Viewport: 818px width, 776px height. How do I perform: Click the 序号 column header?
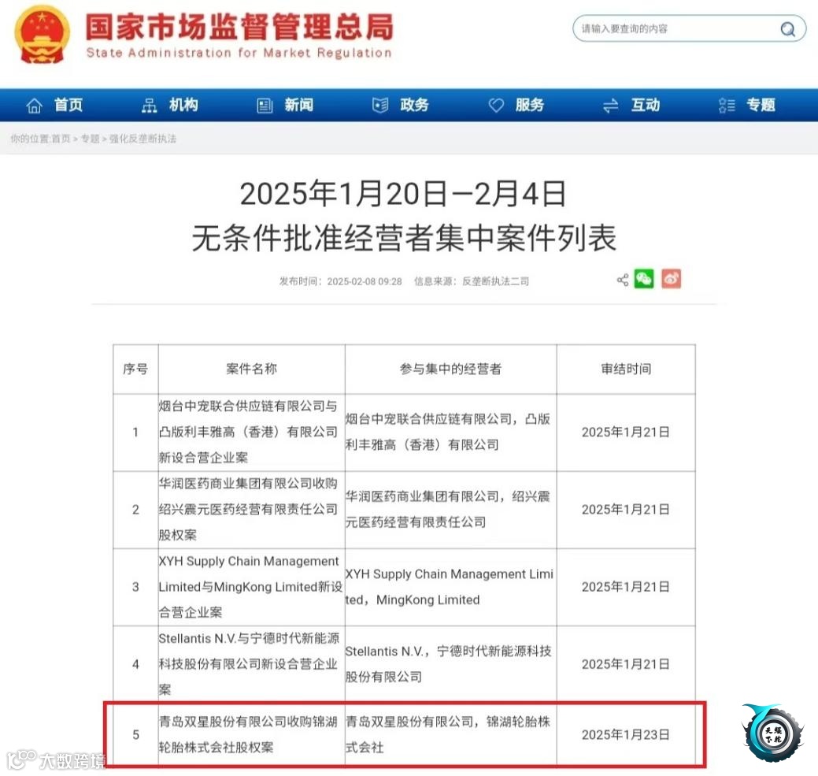[x=135, y=369]
